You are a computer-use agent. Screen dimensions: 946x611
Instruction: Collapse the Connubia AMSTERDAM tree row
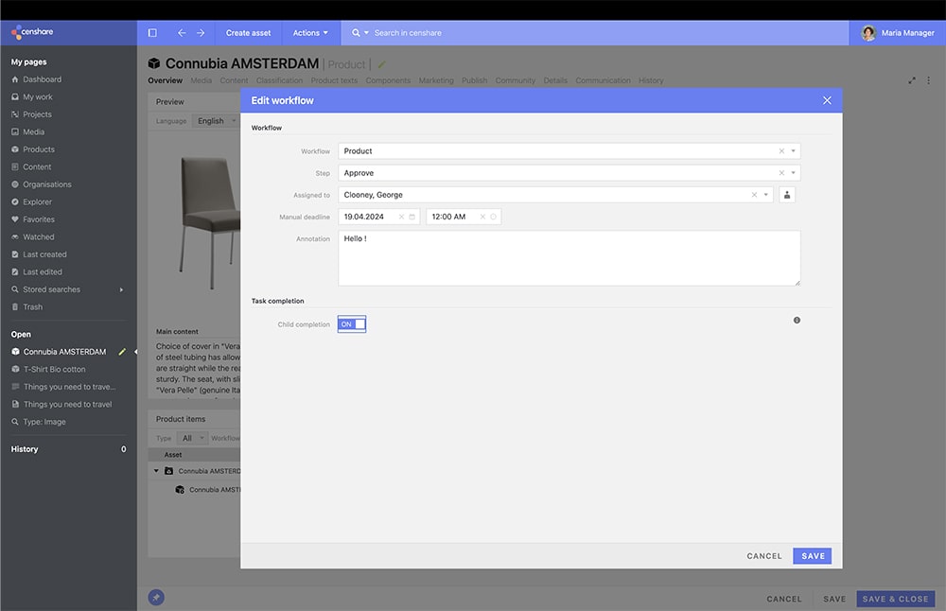156,471
